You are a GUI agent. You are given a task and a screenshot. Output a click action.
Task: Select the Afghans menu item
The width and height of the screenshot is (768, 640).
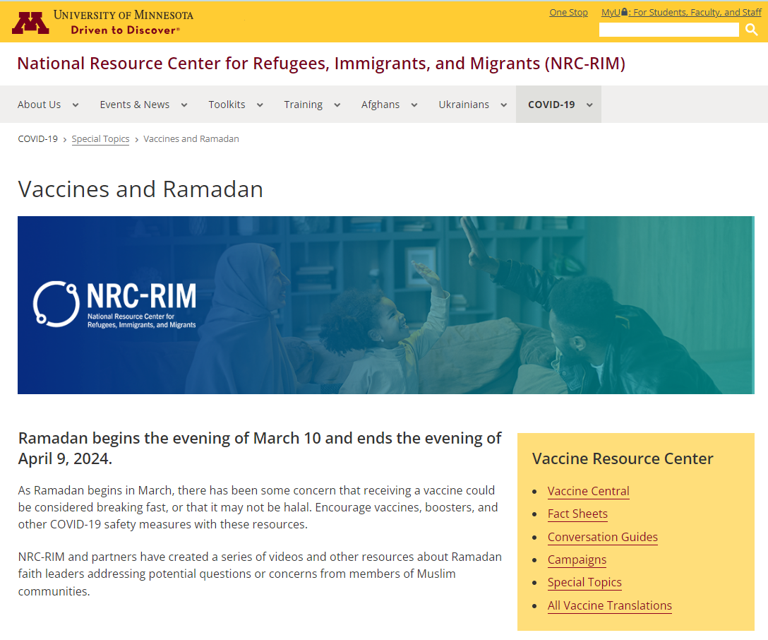click(x=380, y=105)
